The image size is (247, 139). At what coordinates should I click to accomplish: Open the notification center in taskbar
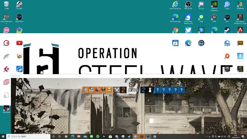click(243, 136)
